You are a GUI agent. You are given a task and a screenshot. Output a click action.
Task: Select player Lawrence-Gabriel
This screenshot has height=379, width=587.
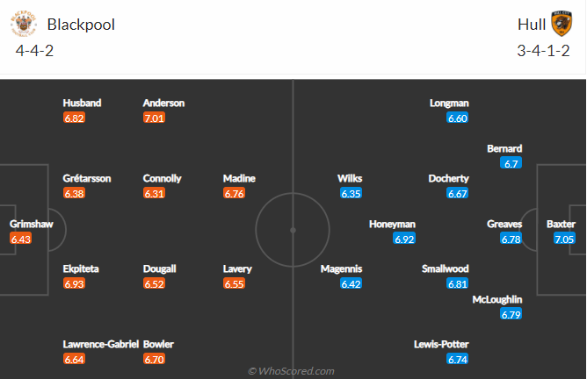pyautogui.click(x=101, y=344)
